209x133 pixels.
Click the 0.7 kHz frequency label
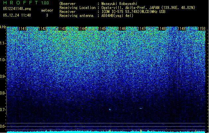click(x=3, y=110)
